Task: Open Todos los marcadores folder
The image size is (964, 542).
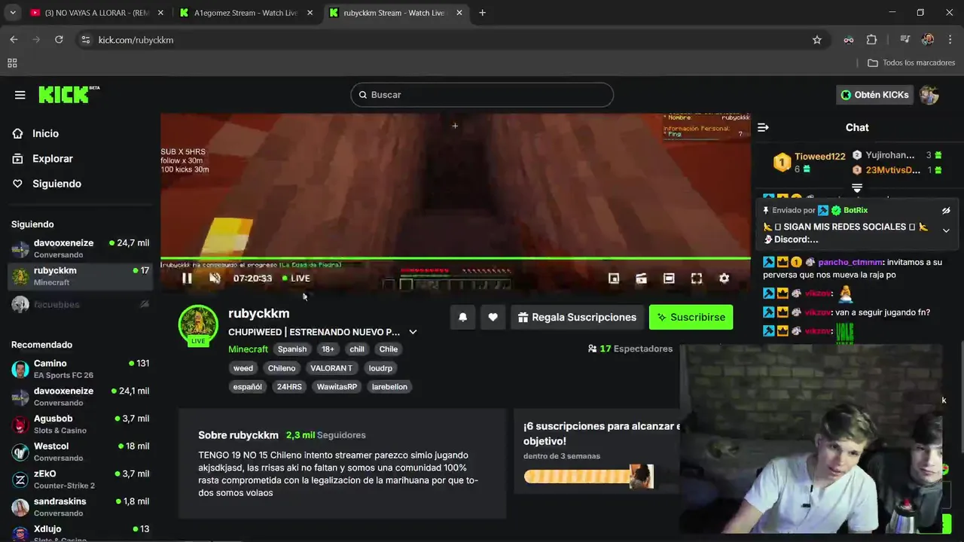Action: coord(911,63)
